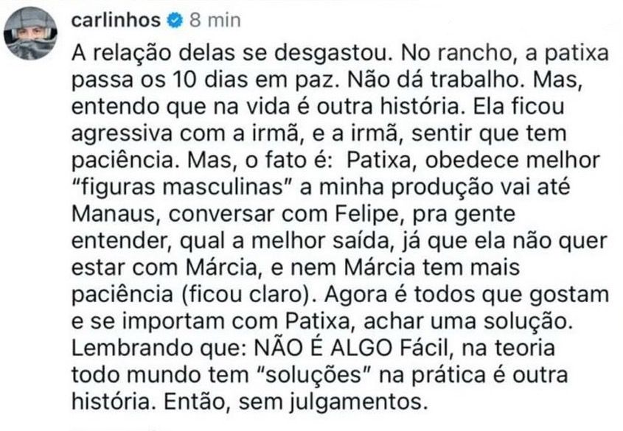Click the opening words A relação delas
The width and height of the screenshot is (623, 431).
[x=154, y=54]
